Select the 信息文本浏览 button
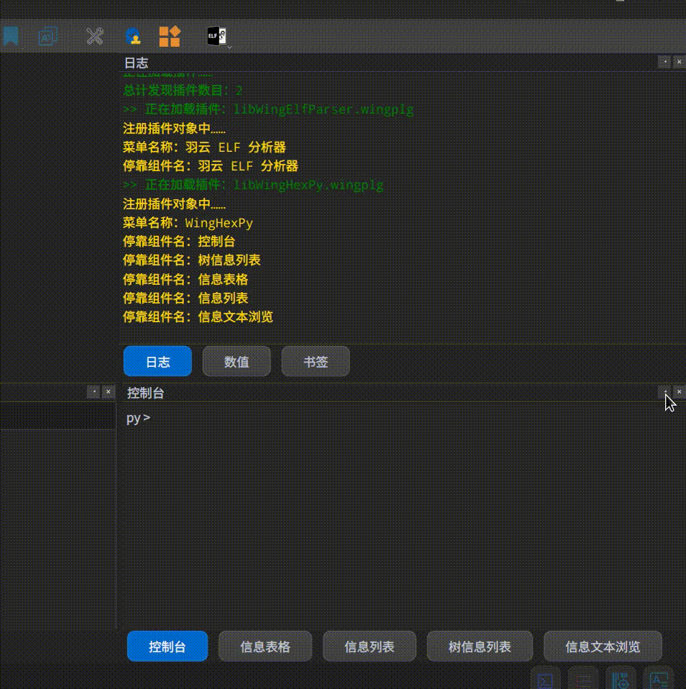Viewport: 686px width, 689px height. (603, 646)
